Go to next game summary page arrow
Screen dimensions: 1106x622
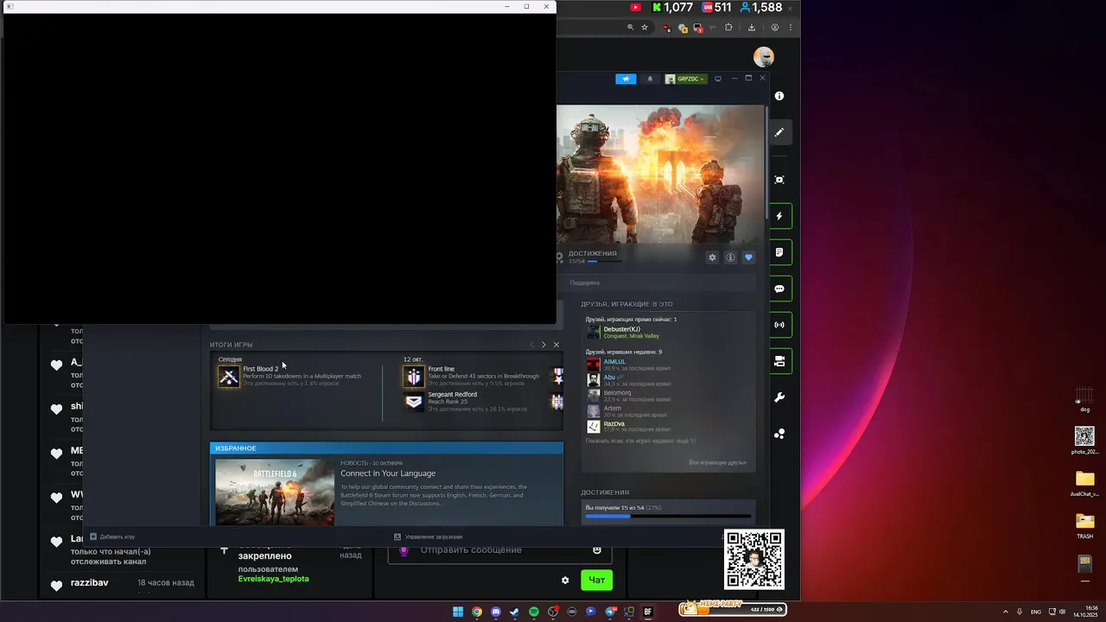click(x=543, y=345)
